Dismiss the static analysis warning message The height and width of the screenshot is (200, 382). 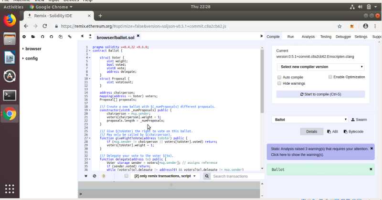point(371,148)
